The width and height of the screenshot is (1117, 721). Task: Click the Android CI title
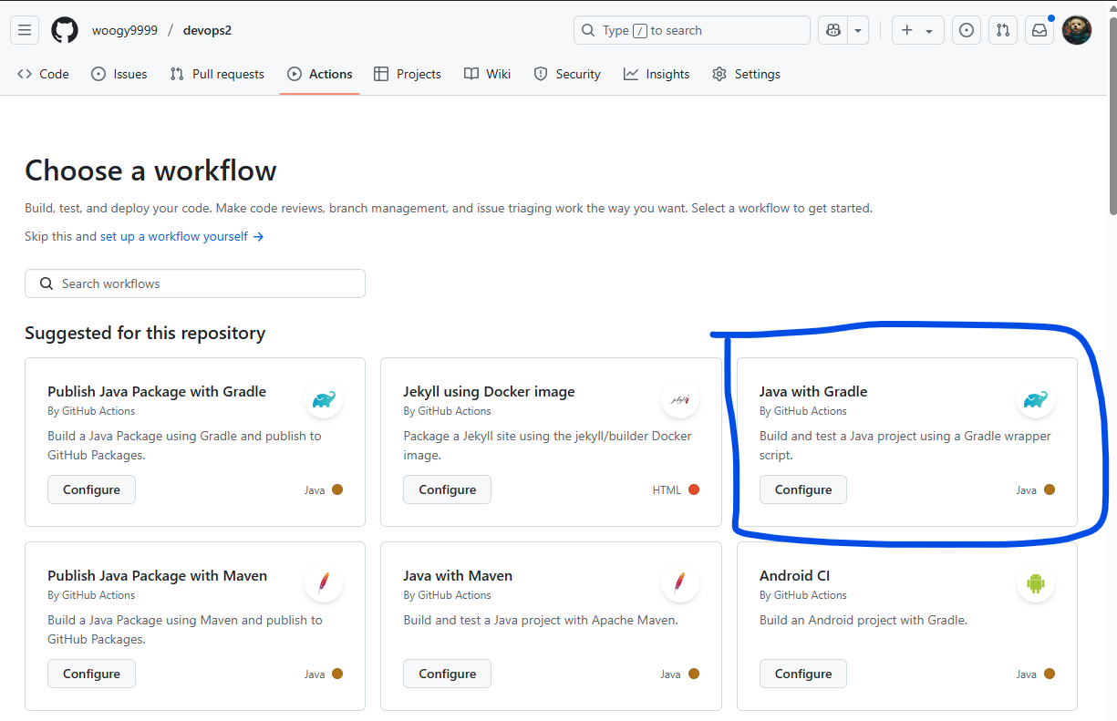tap(794, 575)
